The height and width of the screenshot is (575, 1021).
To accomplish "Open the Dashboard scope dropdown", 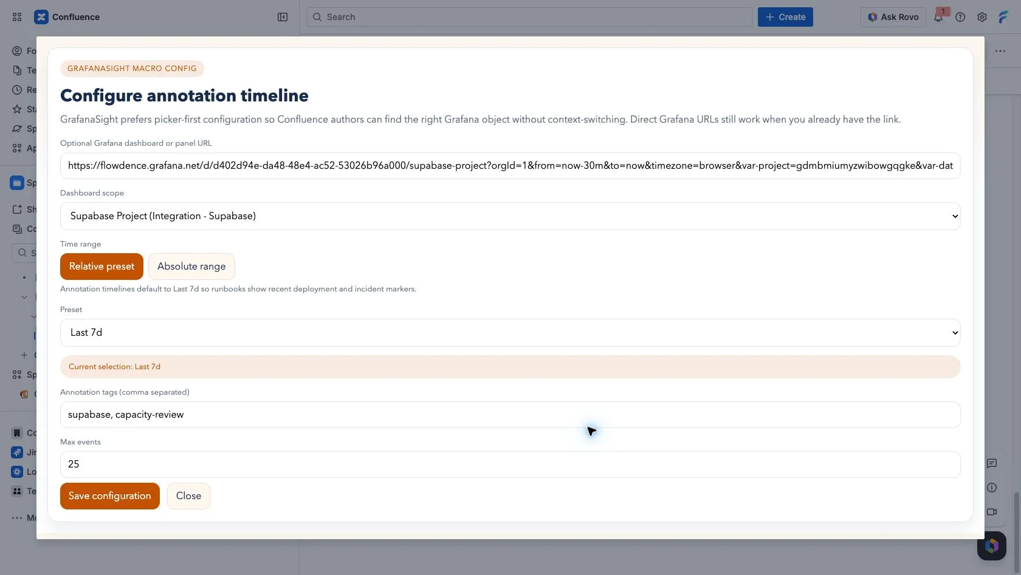I will pos(510,216).
